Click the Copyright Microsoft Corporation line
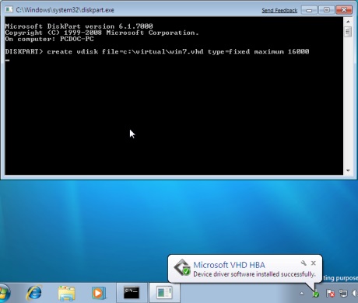Image resolution: width=358 pixels, height=303 pixels. tap(102, 33)
